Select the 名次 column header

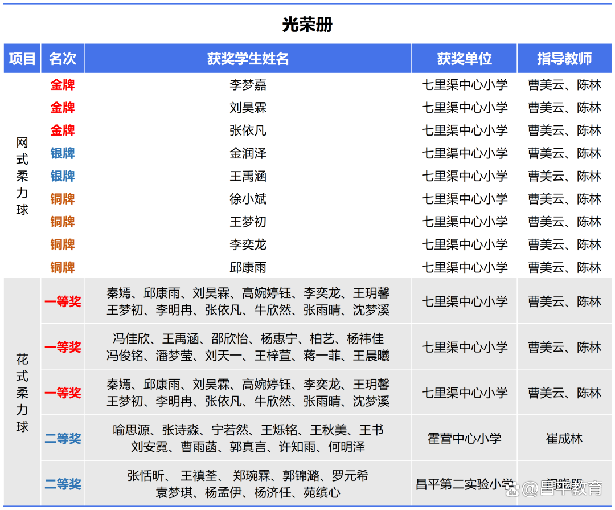pos(63,59)
